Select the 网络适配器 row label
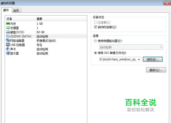This screenshot has width=171, height=123. pyautogui.click(x=17, y=41)
